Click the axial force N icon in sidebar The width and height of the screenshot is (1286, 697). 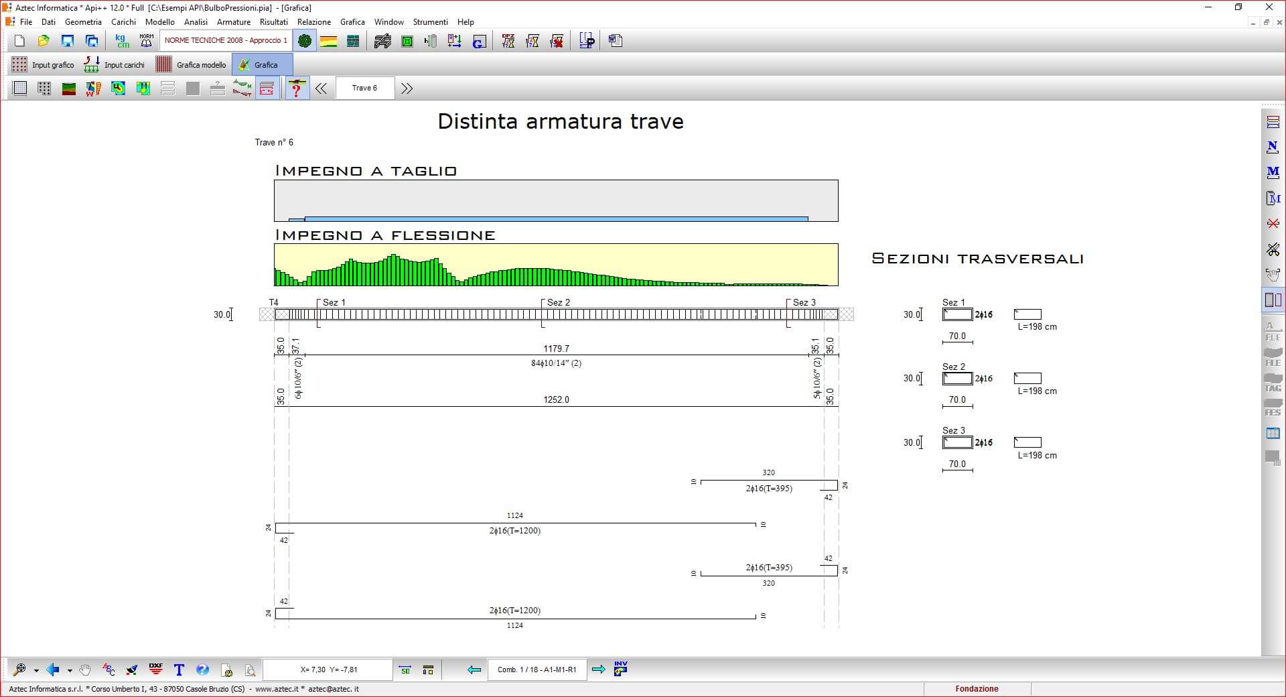(1273, 147)
